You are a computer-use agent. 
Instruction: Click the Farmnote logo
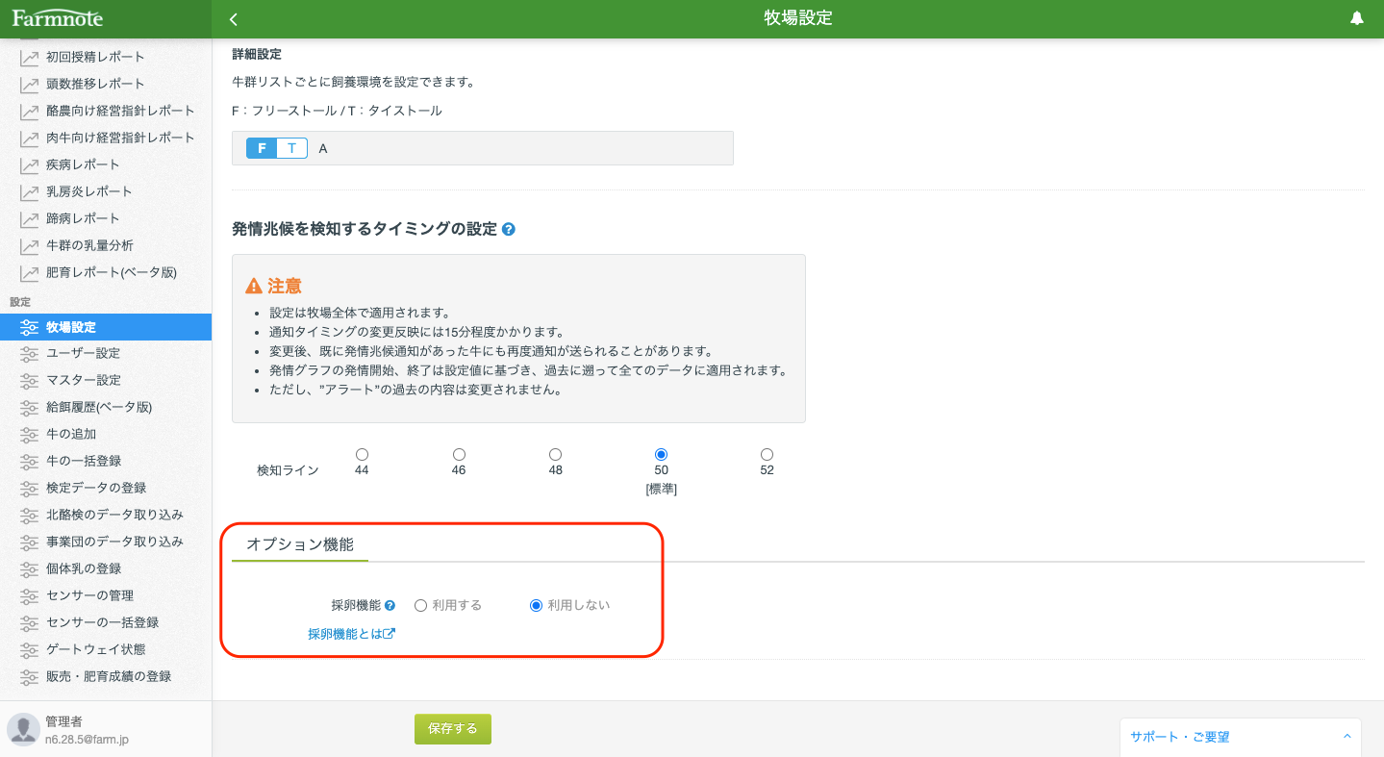tap(57, 18)
